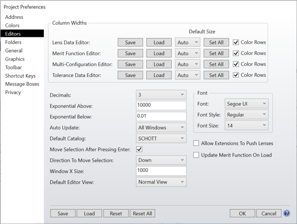Click Set All for Tolerance Data Editor
The image size is (297, 224).
point(216,75)
